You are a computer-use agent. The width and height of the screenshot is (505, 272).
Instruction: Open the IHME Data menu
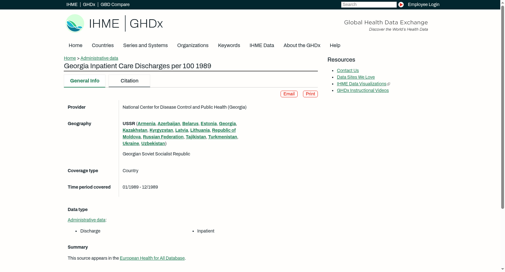tap(262, 45)
